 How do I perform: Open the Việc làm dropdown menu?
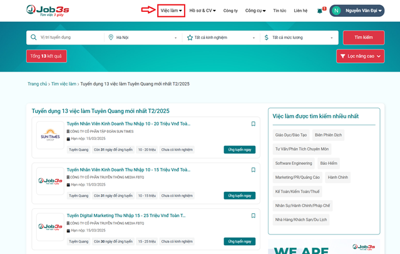tap(171, 11)
